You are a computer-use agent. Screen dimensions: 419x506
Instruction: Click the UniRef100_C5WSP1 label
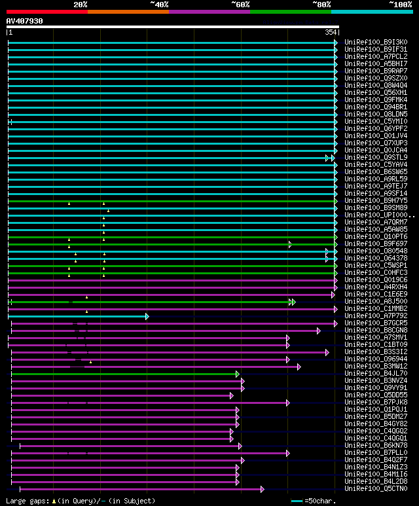tap(376, 265)
